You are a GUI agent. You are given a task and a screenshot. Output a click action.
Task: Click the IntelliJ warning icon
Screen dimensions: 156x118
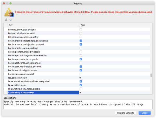pyautogui.click(x=9, y=12)
